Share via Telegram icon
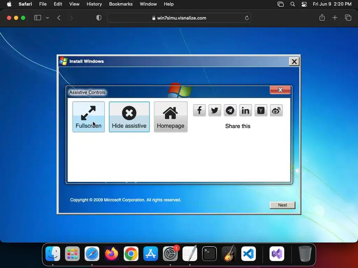Viewport: 358px width, 268px height. point(230,110)
